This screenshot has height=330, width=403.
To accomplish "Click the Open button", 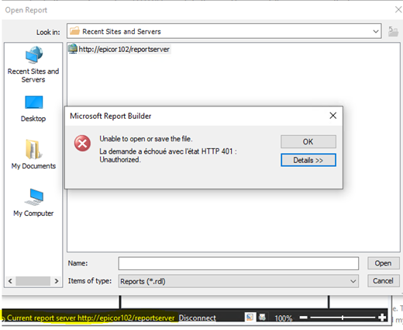I will tap(383, 263).
